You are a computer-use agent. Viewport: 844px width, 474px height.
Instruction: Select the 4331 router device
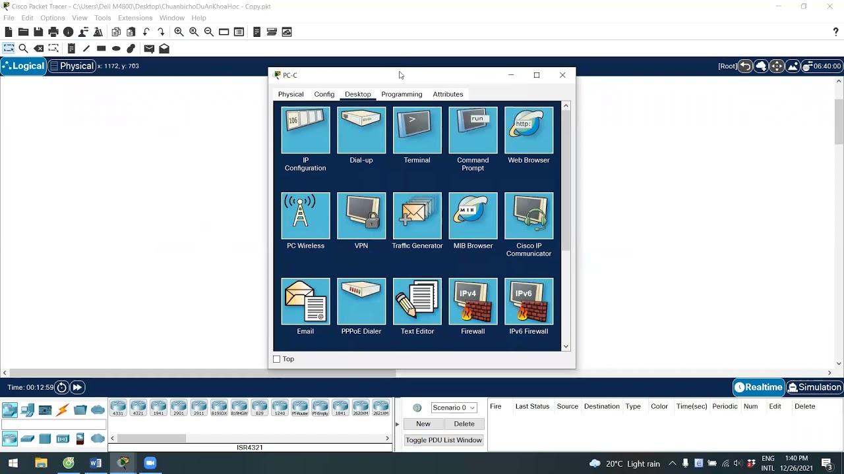point(118,408)
